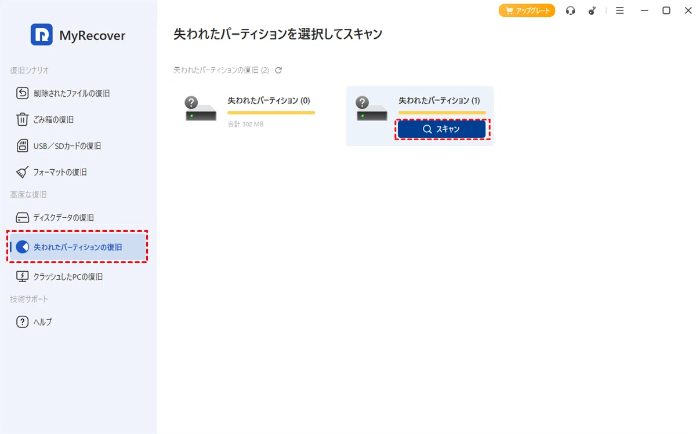The width and height of the screenshot is (696, 434).
Task: Click yellow usage bar of partition (0)
Action: 271,112
